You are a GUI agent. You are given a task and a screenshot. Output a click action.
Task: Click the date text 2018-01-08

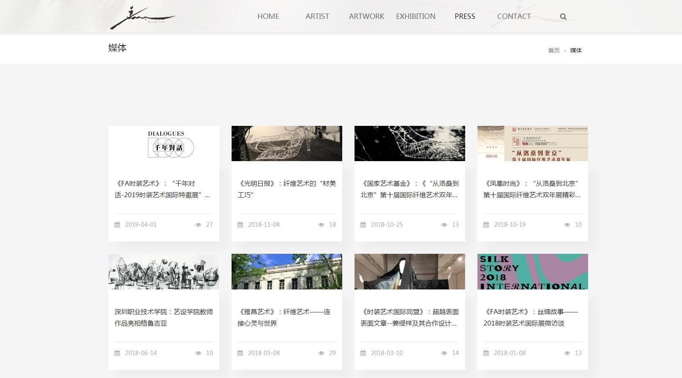(x=510, y=353)
